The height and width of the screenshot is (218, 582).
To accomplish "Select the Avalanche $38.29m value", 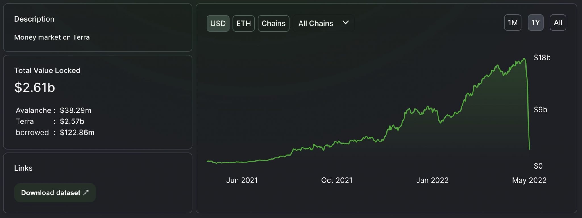I will point(75,110).
